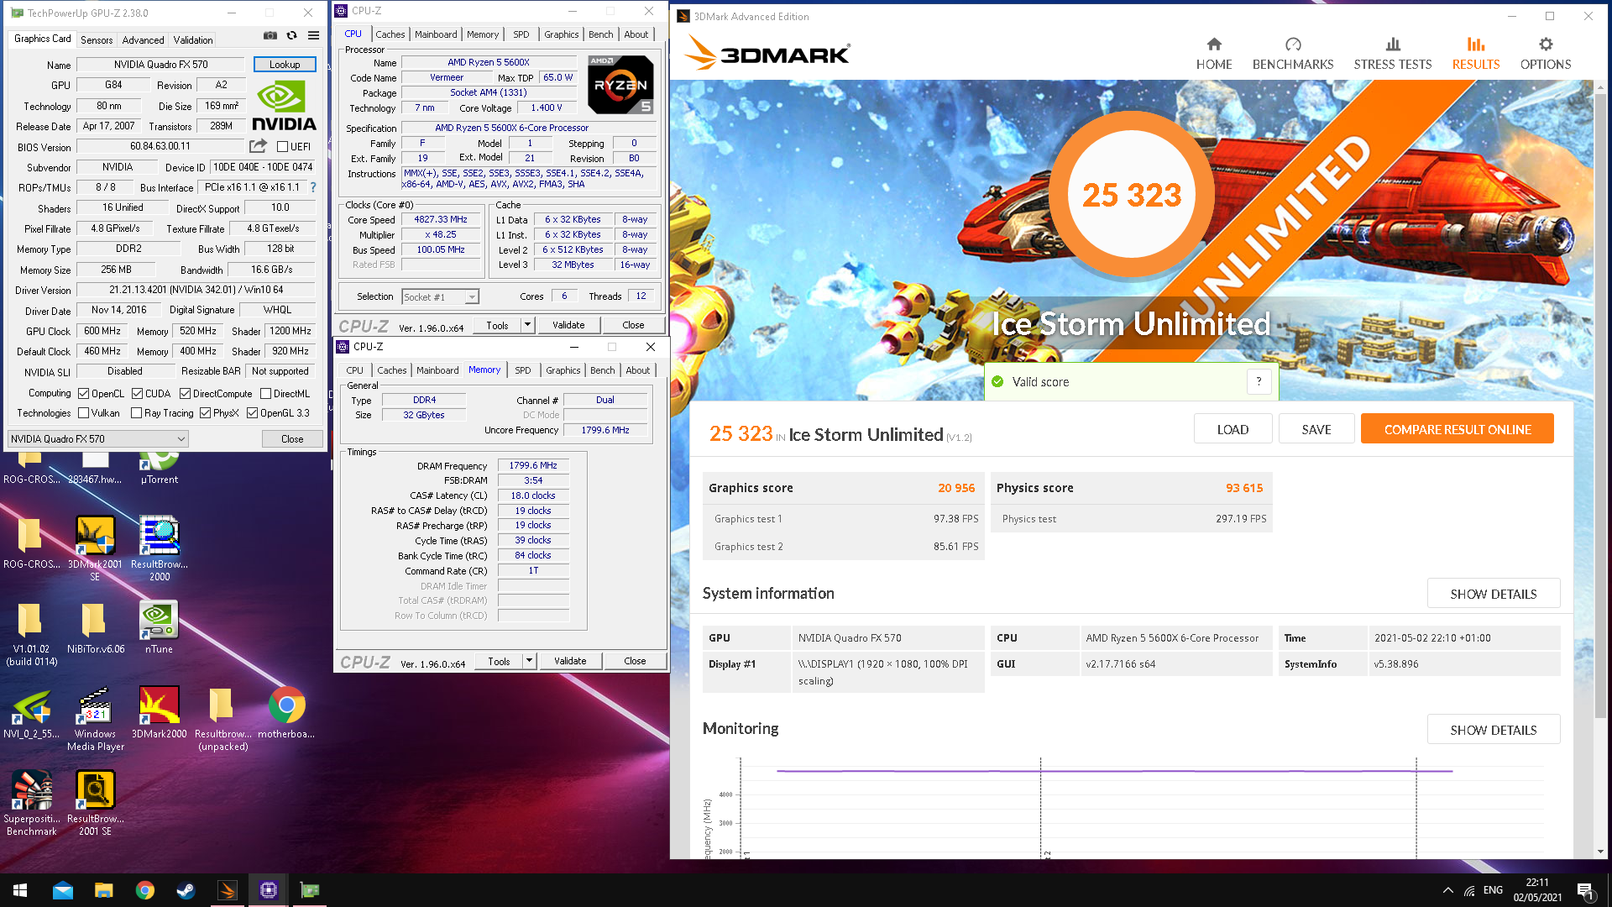
Task: Toggle OpenGL 3.3 checkbox in GPU-Z
Action: pos(252,413)
